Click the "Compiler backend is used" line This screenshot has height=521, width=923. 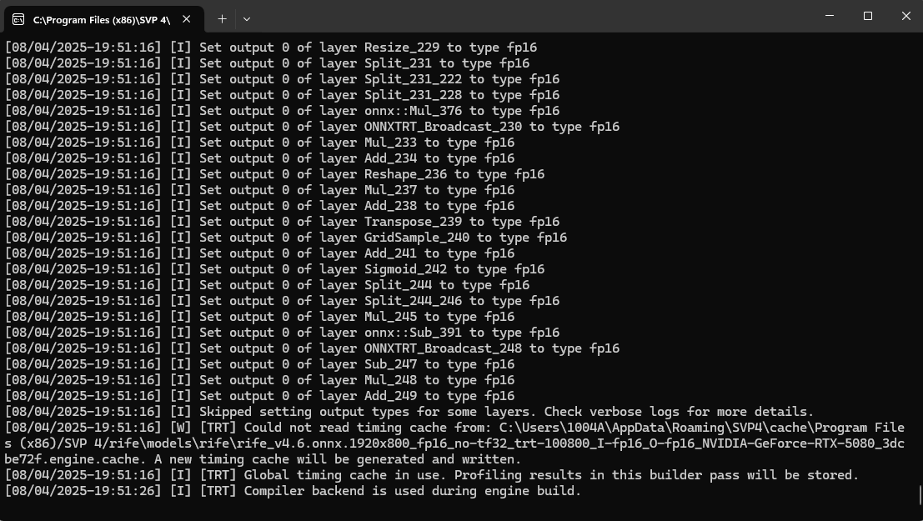[293, 491]
